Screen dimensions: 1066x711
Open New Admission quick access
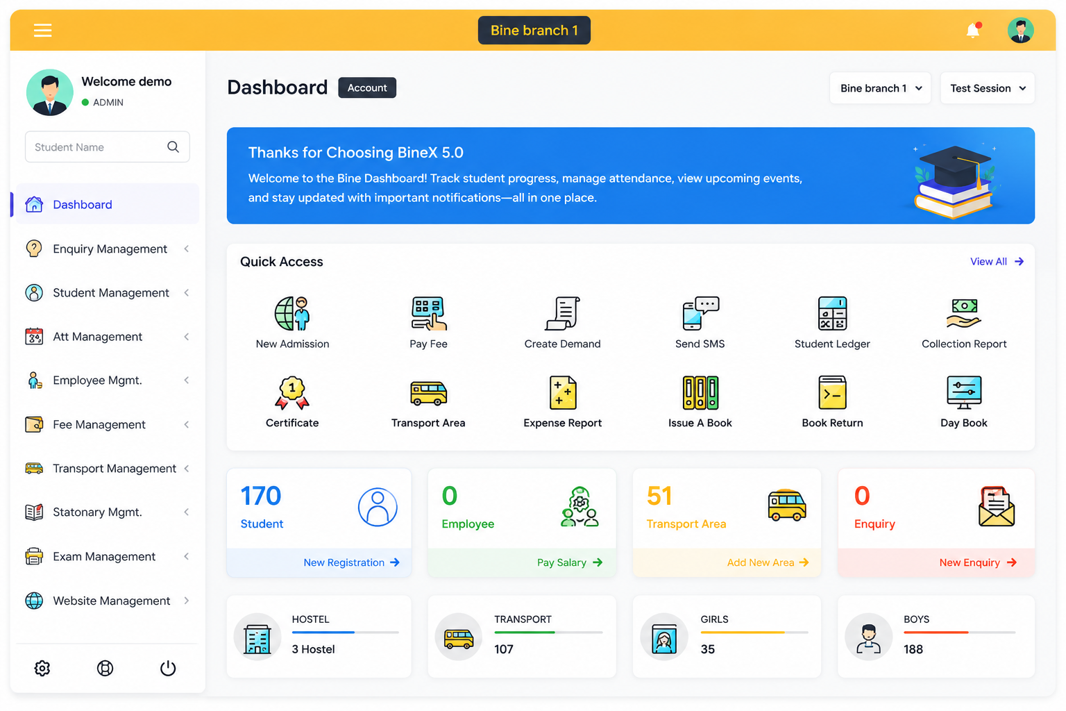[292, 323]
